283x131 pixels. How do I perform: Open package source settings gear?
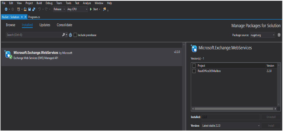(279, 35)
